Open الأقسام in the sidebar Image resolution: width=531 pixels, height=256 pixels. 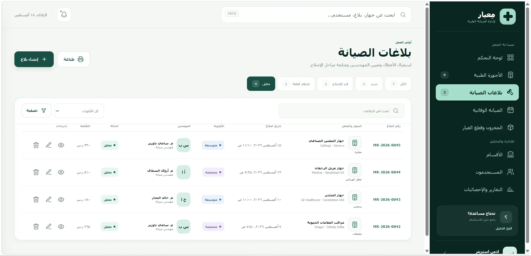(477, 154)
